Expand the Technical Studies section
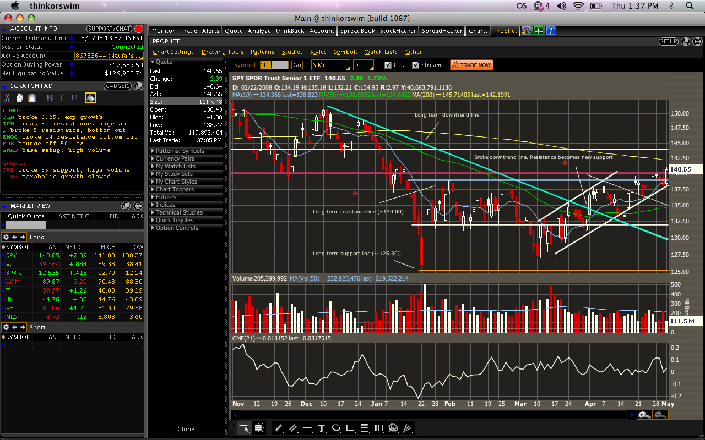Image resolution: width=705 pixels, height=440 pixels. tap(187, 212)
